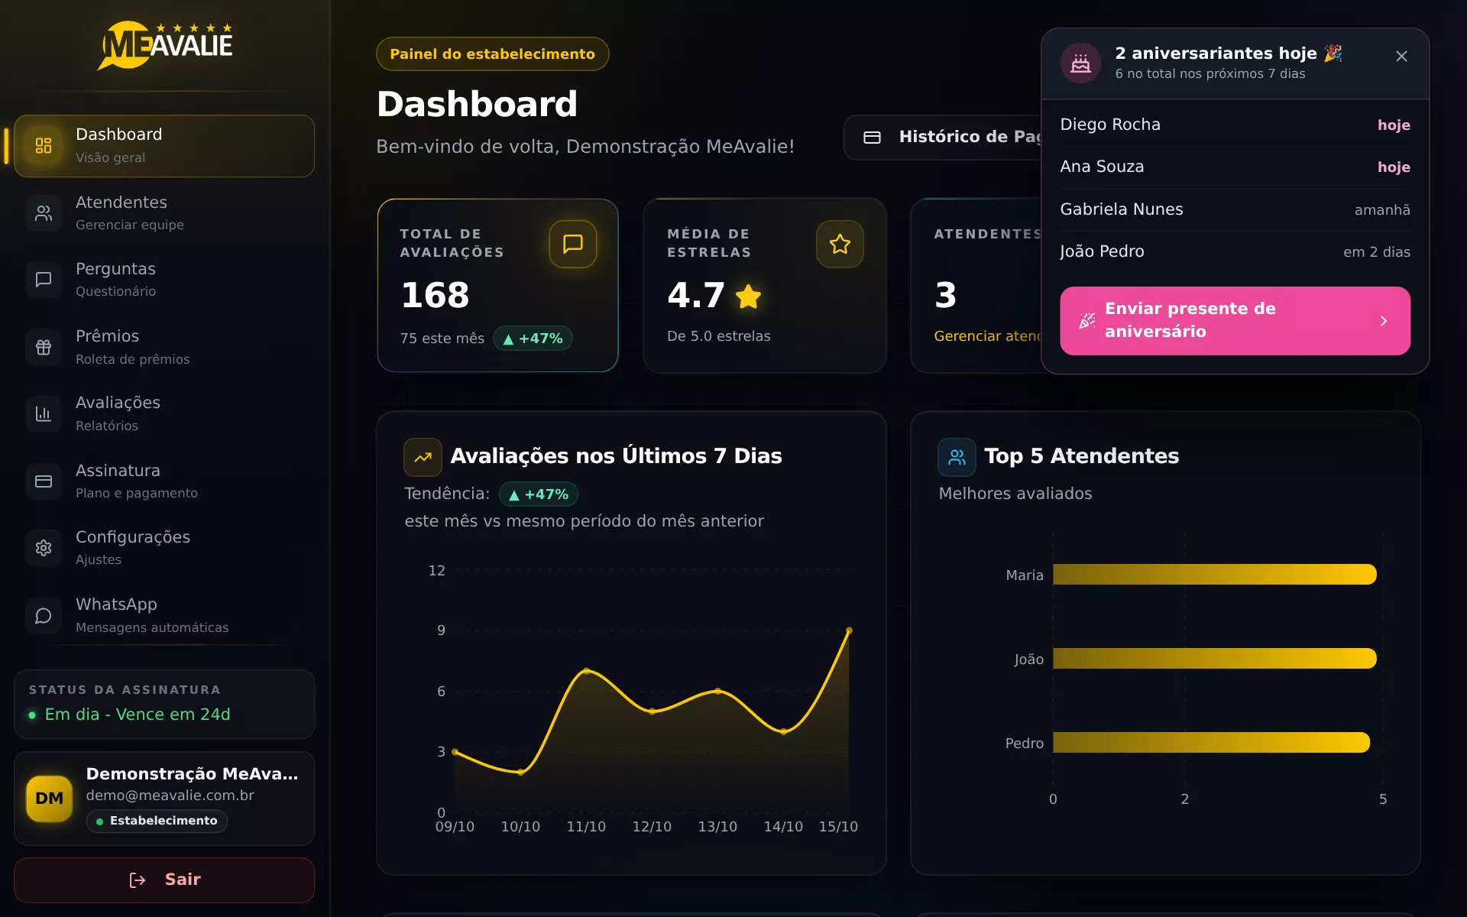
Task: Click the arrow chevron on the pink button
Action: tap(1383, 321)
